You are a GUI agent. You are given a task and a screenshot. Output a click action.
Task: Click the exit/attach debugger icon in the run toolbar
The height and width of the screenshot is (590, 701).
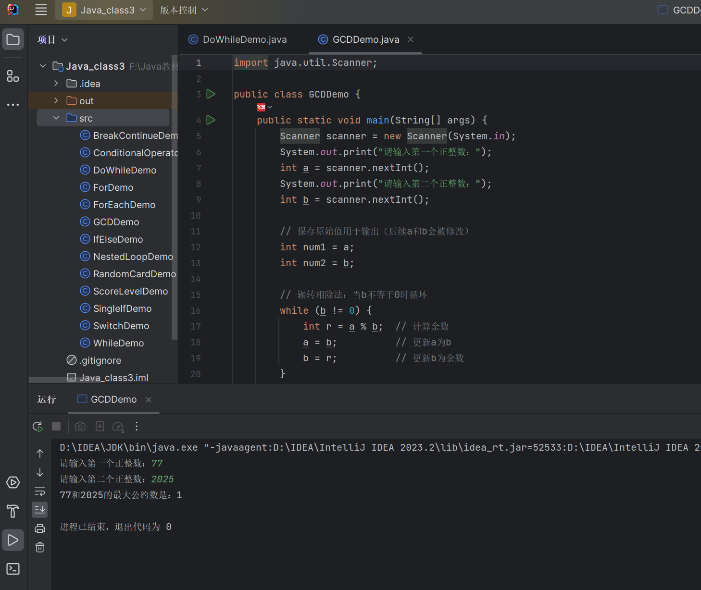point(99,426)
